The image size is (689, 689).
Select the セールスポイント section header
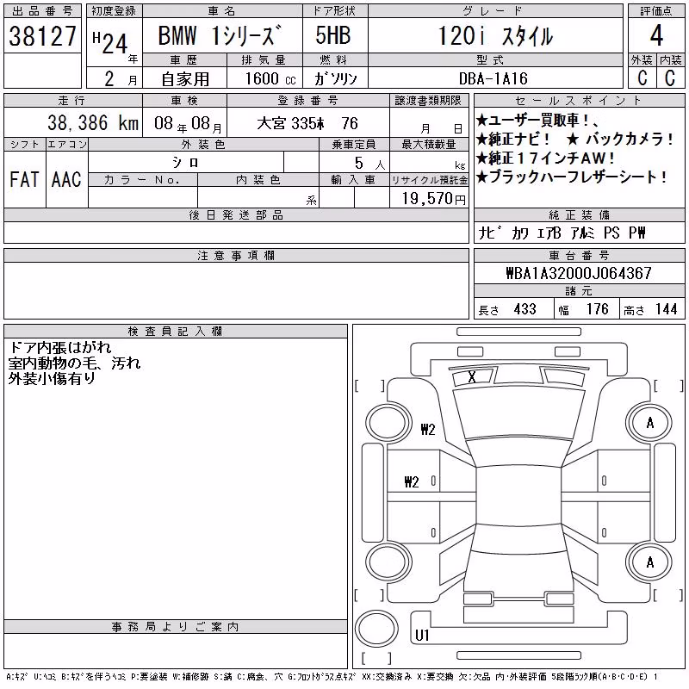coord(579,101)
